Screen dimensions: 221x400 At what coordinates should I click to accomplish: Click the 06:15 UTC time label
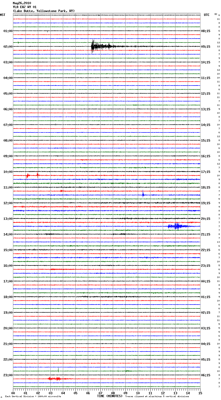[206, 375]
